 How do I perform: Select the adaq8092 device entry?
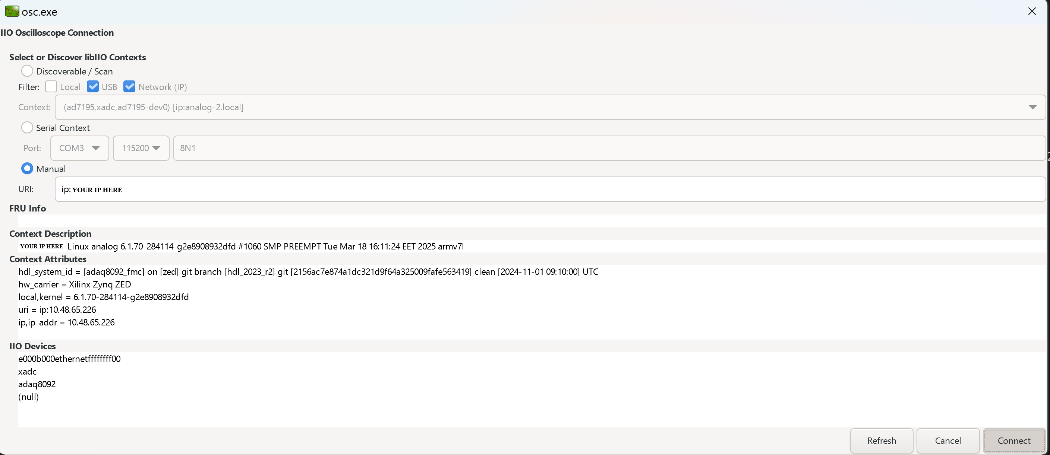(x=37, y=384)
